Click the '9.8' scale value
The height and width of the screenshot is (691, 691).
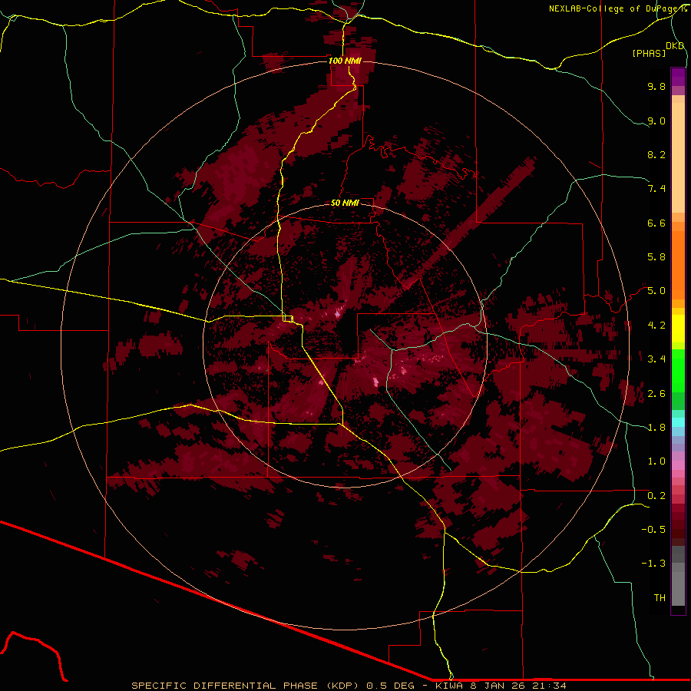tap(656, 86)
